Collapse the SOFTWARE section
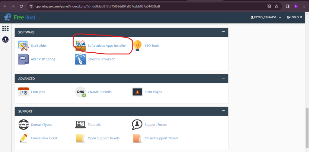The image size is (309, 152). [223, 32]
